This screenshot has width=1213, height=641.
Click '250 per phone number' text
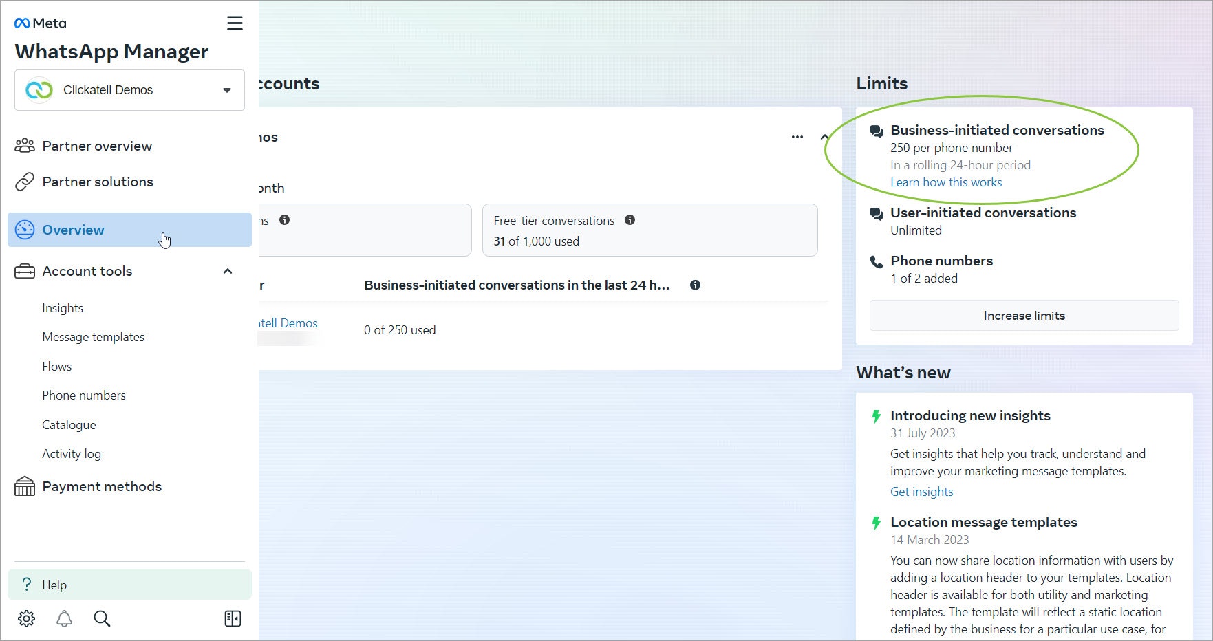click(952, 148)
